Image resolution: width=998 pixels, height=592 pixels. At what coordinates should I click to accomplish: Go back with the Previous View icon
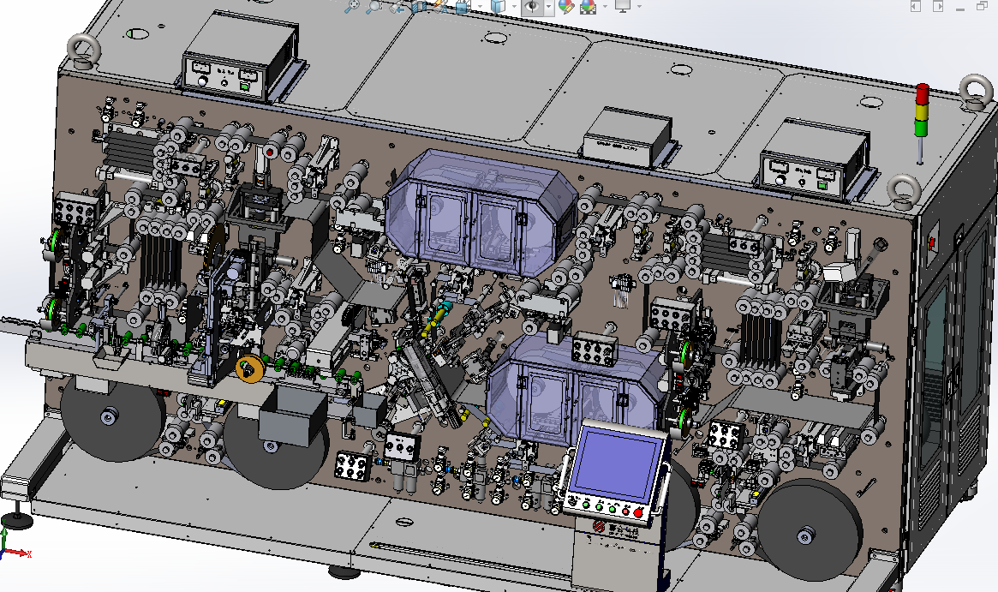coord(397,7)
